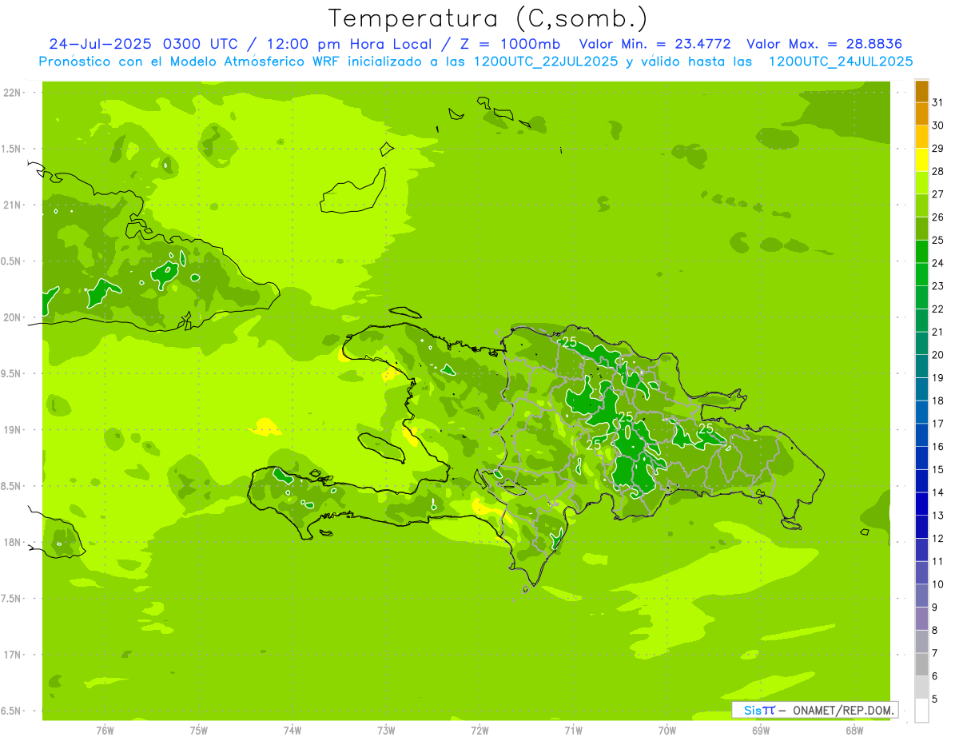The image size is (959, 741).
Task: Click the '6.5N' latitude tick label
Action: click(x=11, y=711)
